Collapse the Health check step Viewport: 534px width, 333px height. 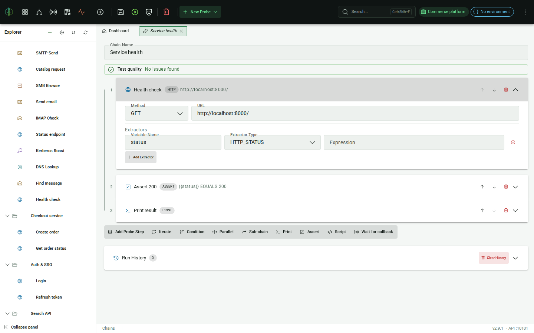[515, 90]
